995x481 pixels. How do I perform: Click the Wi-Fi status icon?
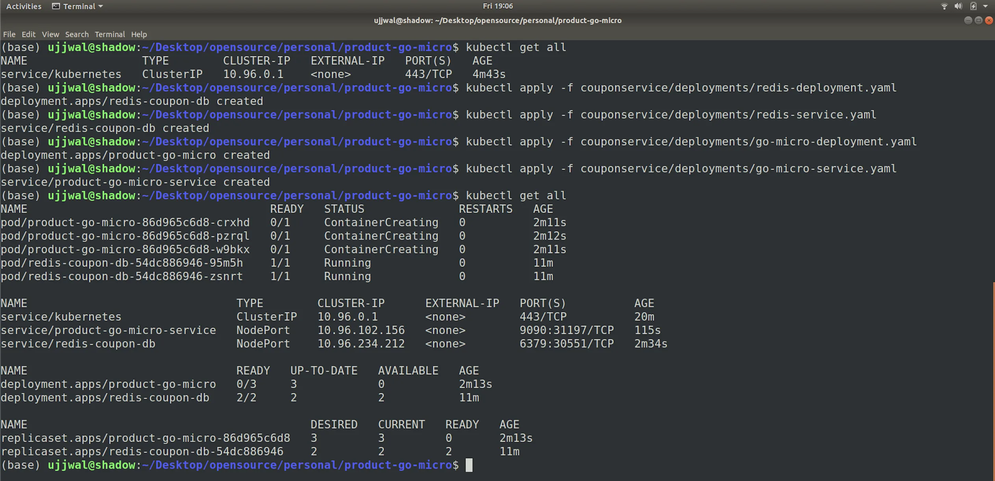[x=944, y=6]
